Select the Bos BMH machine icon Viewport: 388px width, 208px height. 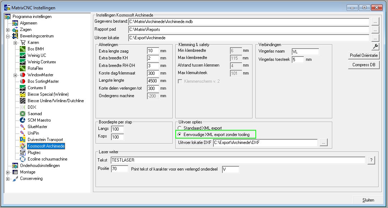coord(23,49)
